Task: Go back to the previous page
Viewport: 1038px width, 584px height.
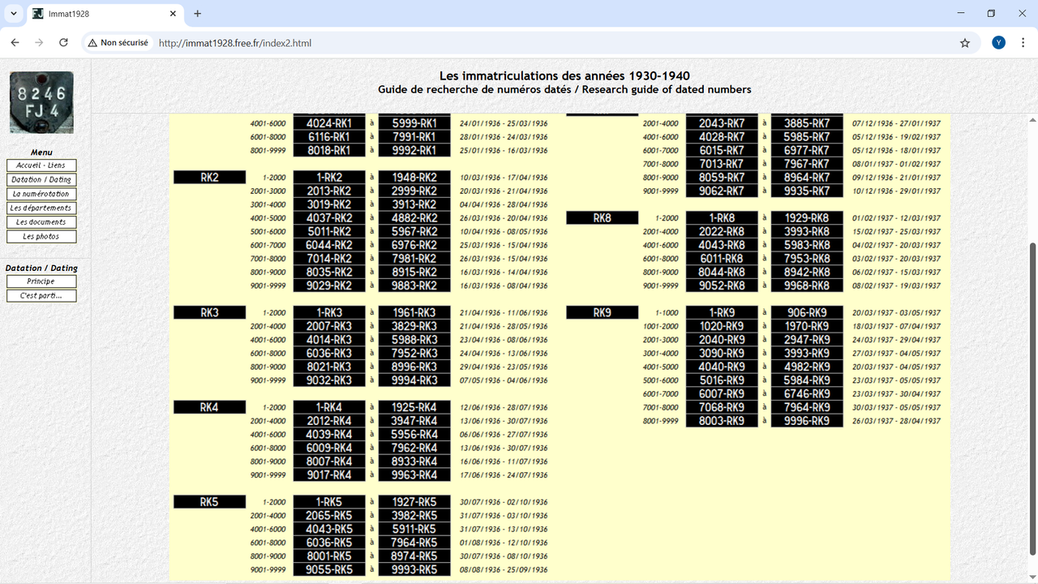Action: tap(15, 43)
